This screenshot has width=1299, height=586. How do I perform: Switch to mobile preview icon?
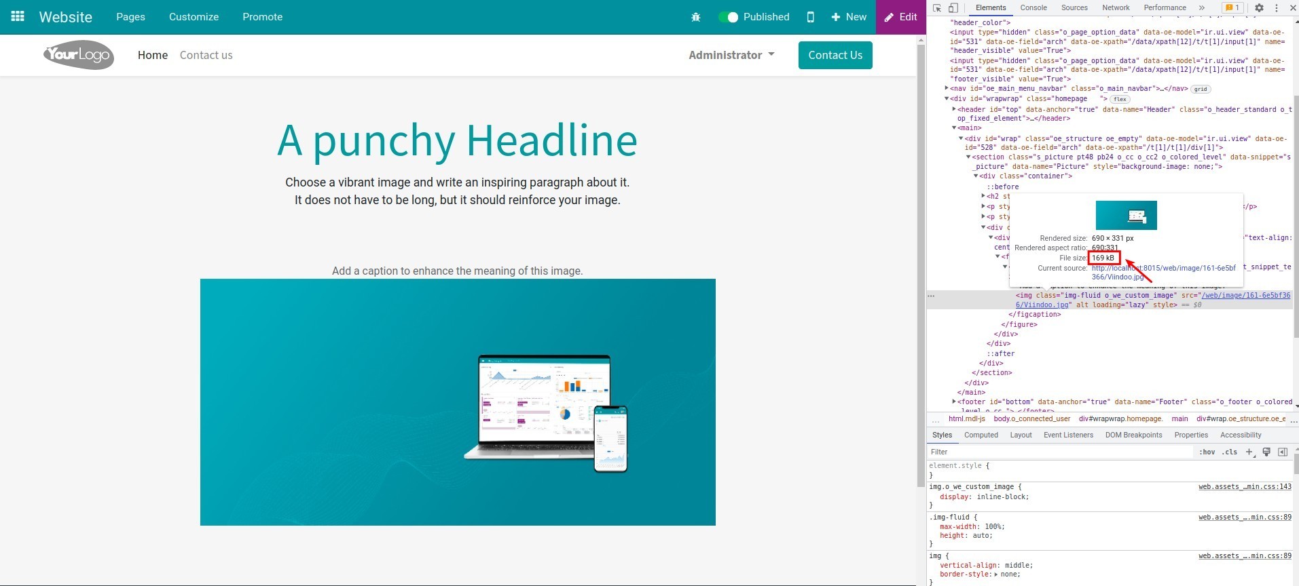point(810,17)
